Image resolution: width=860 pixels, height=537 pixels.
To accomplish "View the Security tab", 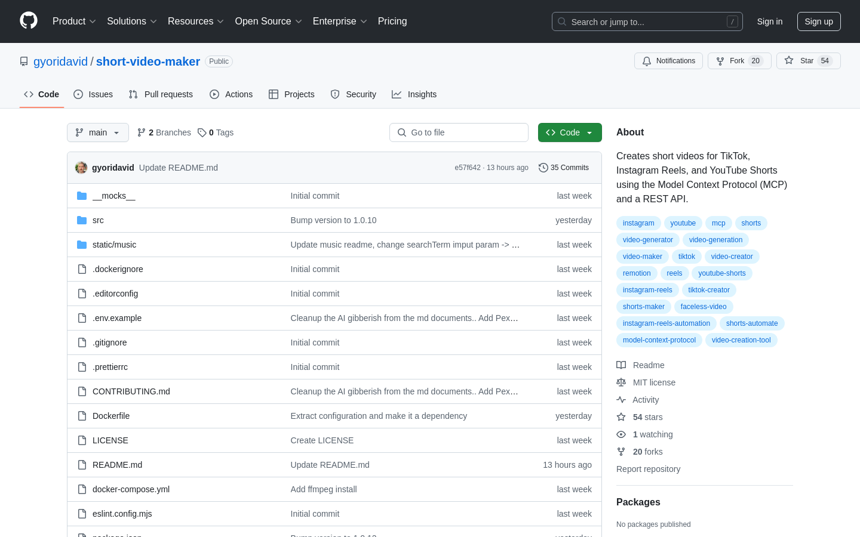I will coord(354,94).
